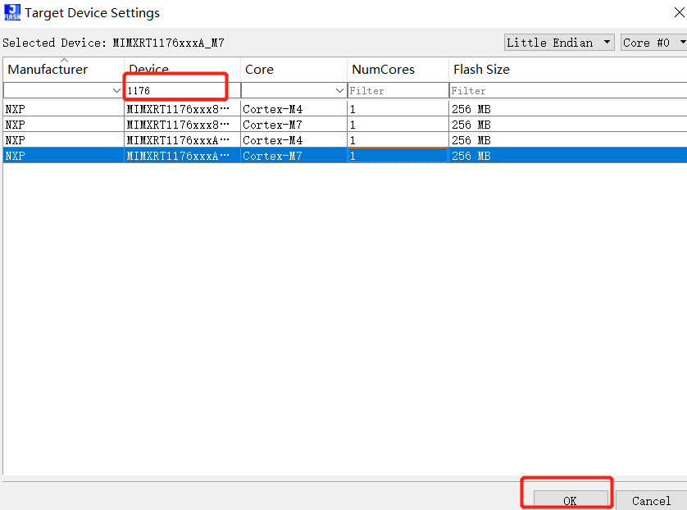Confirm the device selection with OK
This screenshot has width=687, height=510.
point(570,500)
